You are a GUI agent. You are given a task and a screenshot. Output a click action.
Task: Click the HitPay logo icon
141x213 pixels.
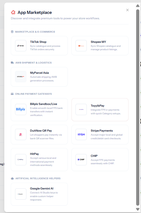point(21,160)
